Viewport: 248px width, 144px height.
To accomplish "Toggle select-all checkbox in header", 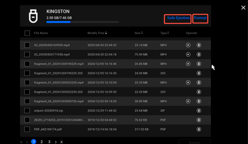I will tap(27, 33).
